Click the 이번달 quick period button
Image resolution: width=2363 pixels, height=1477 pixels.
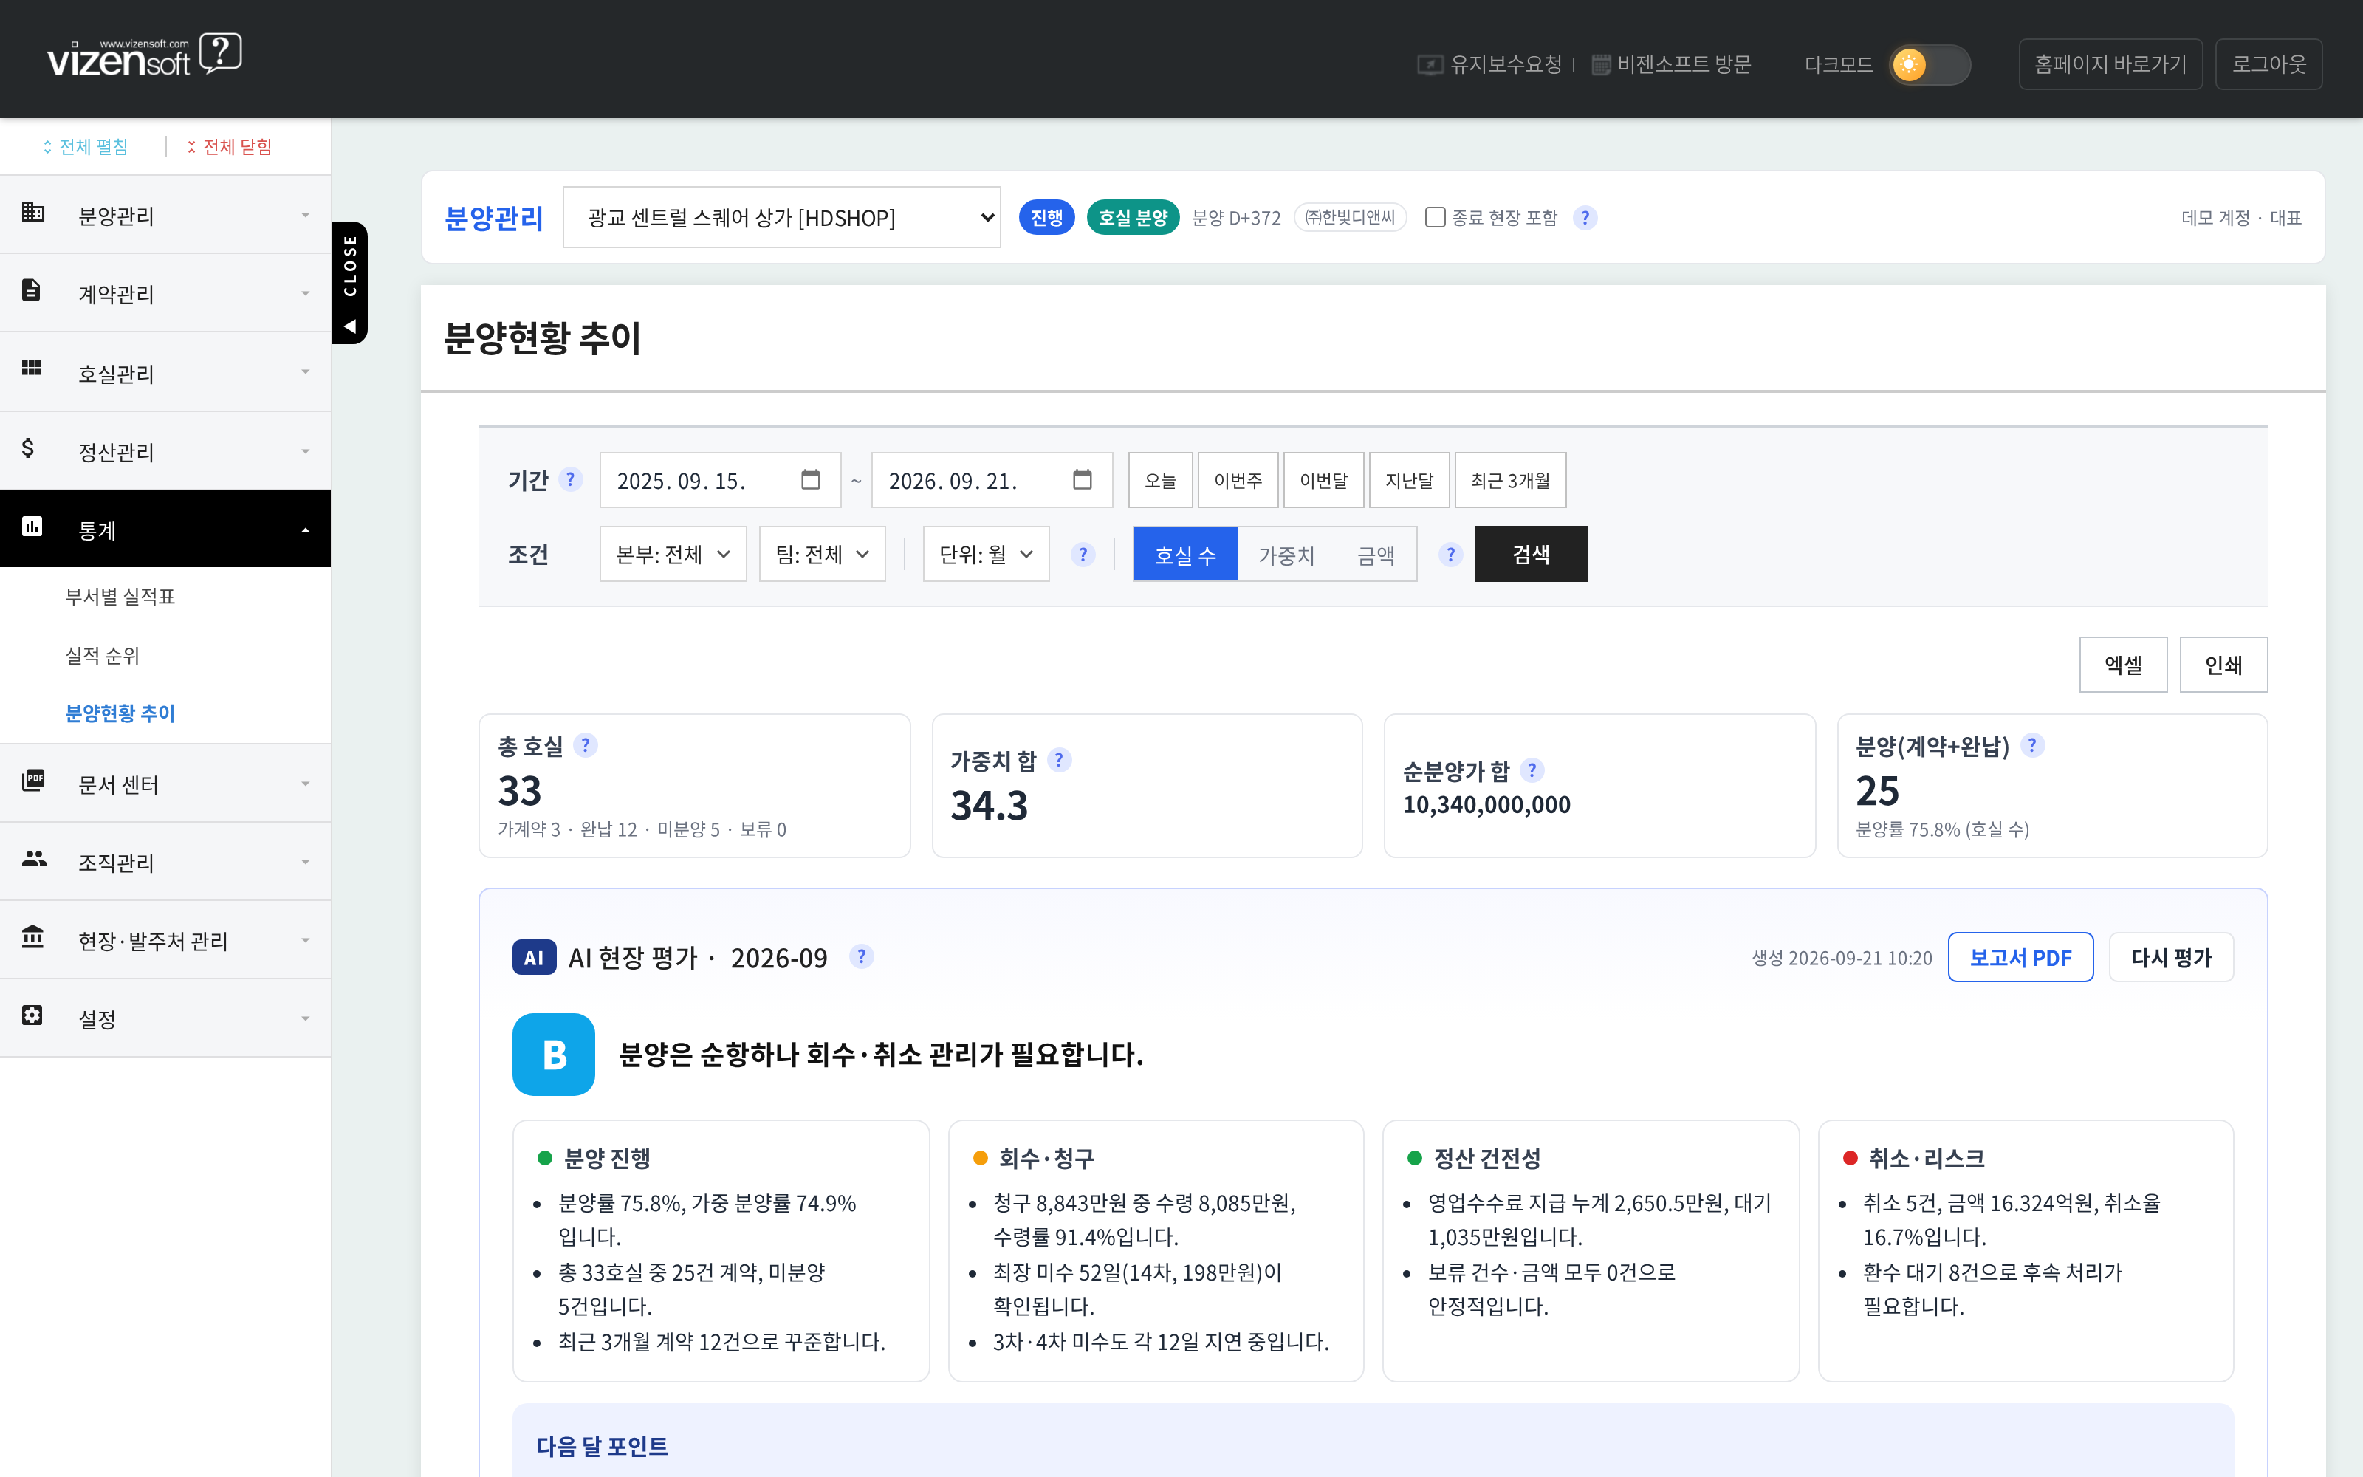click(1323, 479)
